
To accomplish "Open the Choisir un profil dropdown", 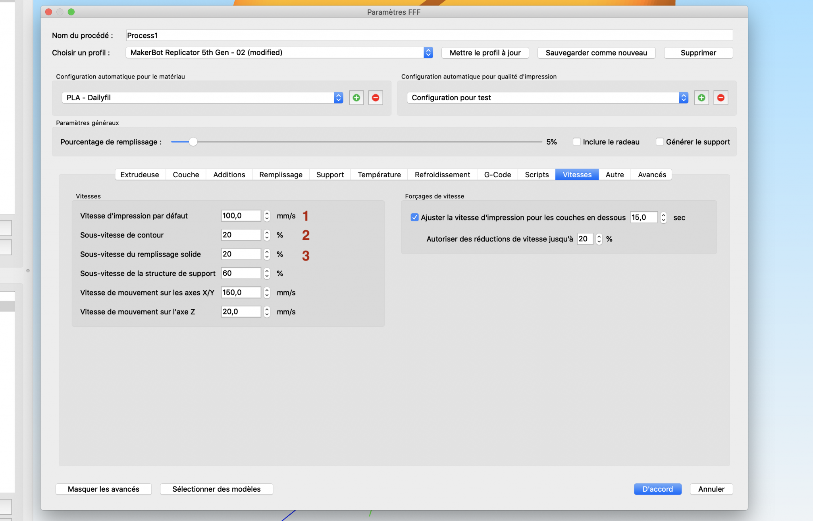I will click(279, 52).
